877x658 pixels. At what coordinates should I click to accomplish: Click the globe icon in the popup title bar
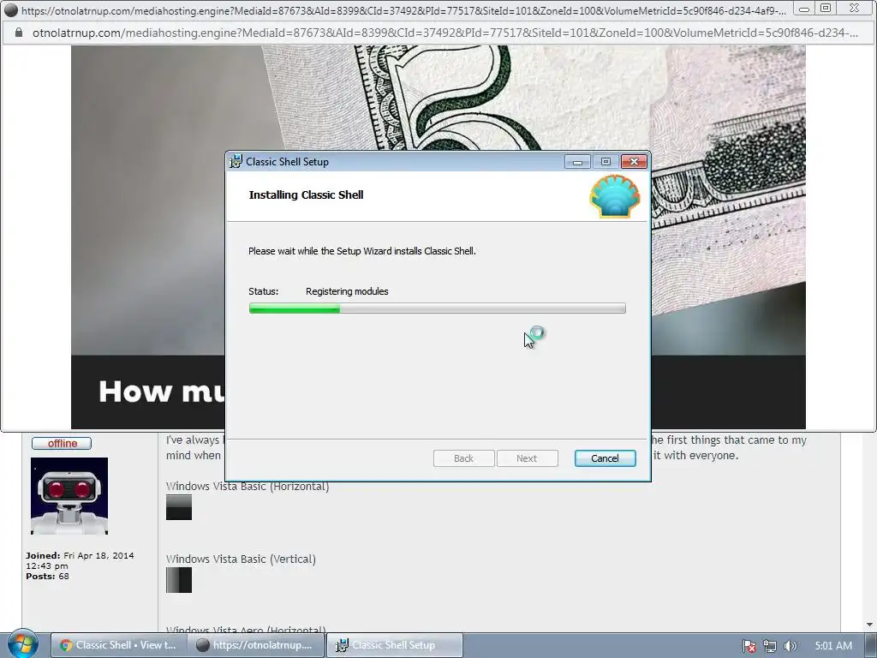10,10
